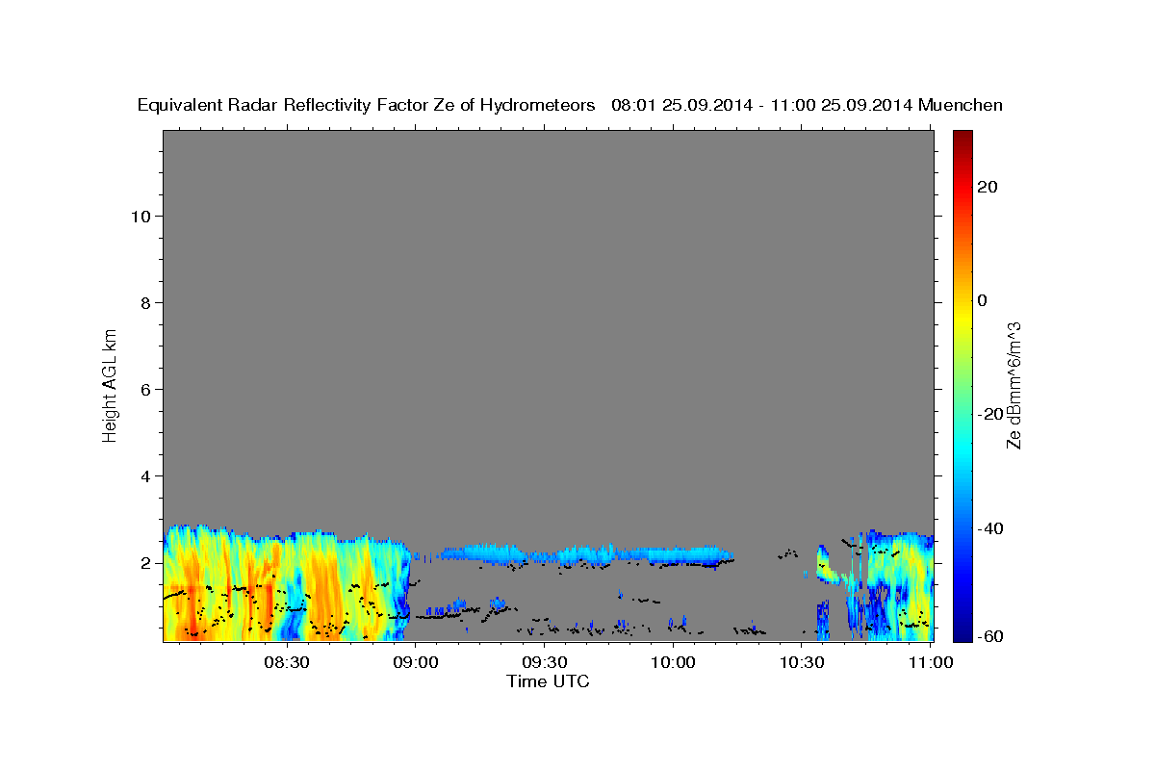
Task: Click the 'Height AGL km' axis label
Action: (x=110, y=384)
